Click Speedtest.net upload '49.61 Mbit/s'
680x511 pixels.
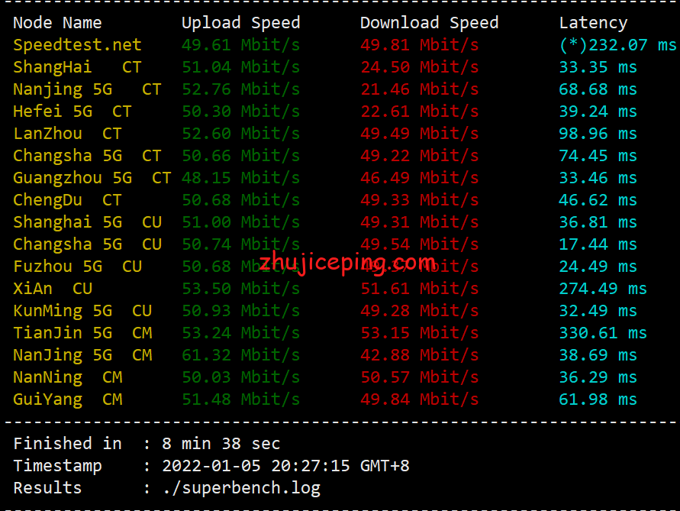tap(240, 45)
